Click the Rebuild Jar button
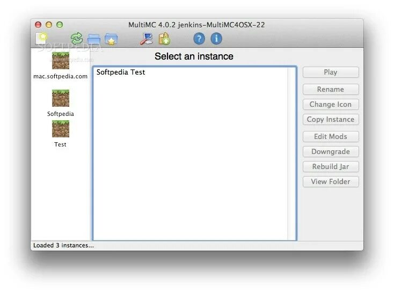394x293 pixels. coord(331,166)
